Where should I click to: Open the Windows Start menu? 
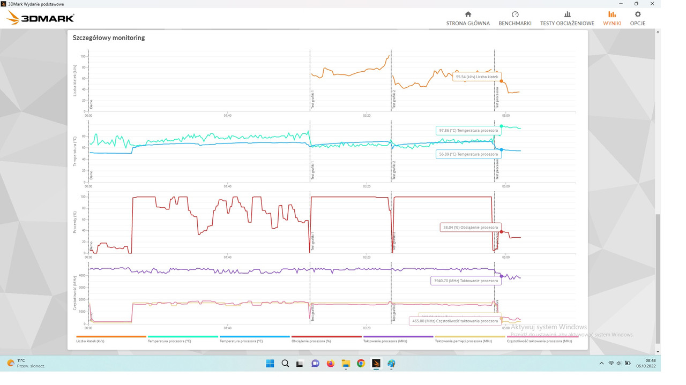[270, 364]
